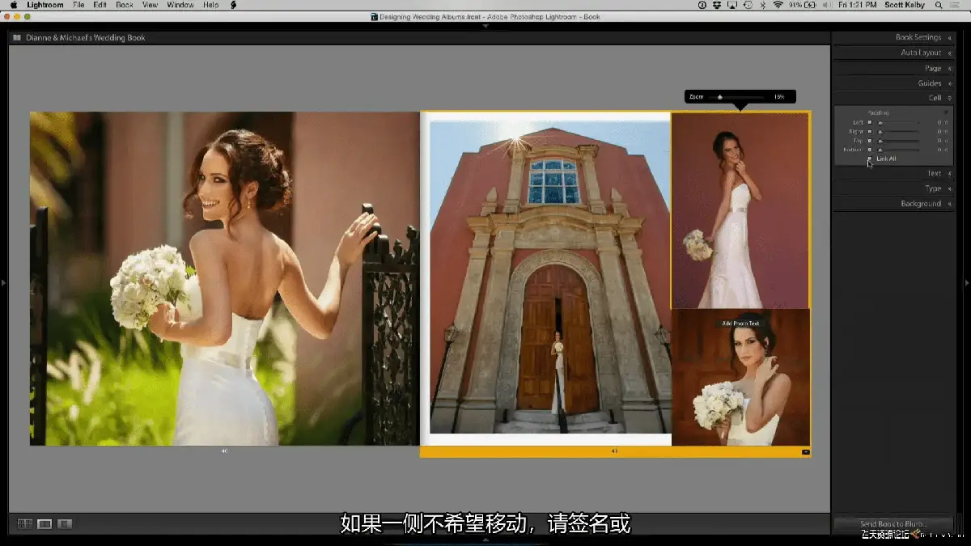The height and width of the screenshot is (546, 971).
Task: Open the File menu
Action: [x=78, y=5]
